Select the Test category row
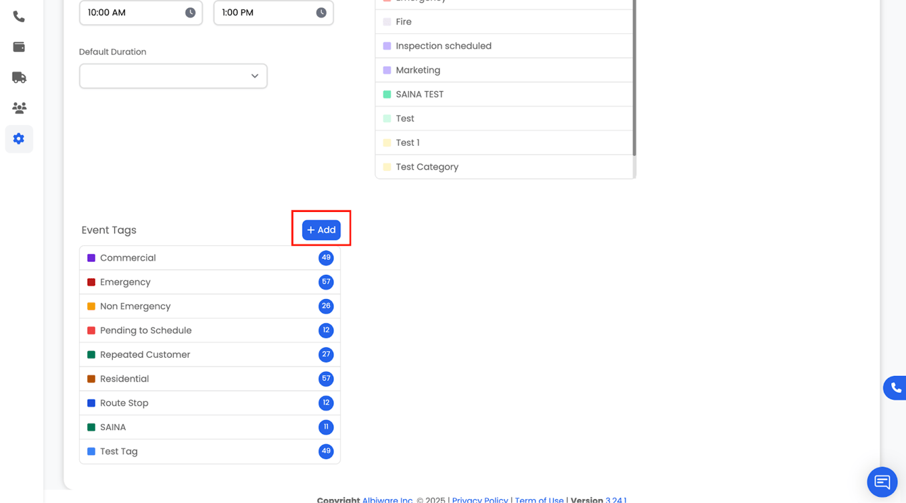This screenshot has height=503, width=906. pos(504,119)
